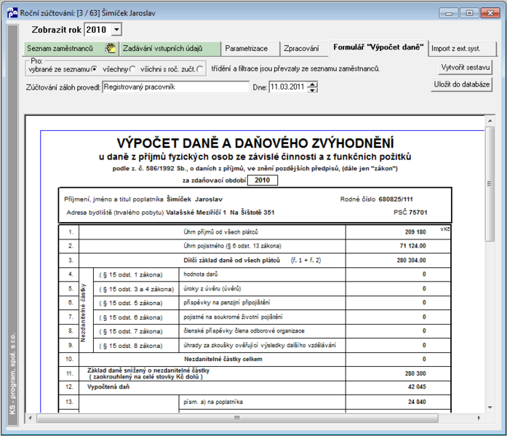Increase the Dne date with up arrow
Screen dimensions: 507x436
coord(312,84)
